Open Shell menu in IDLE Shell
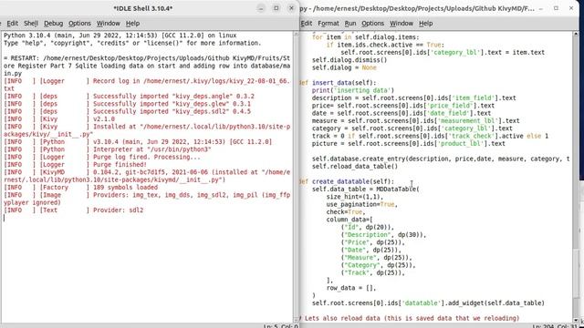Screen dimensions: 584x328 coord(31,23)
